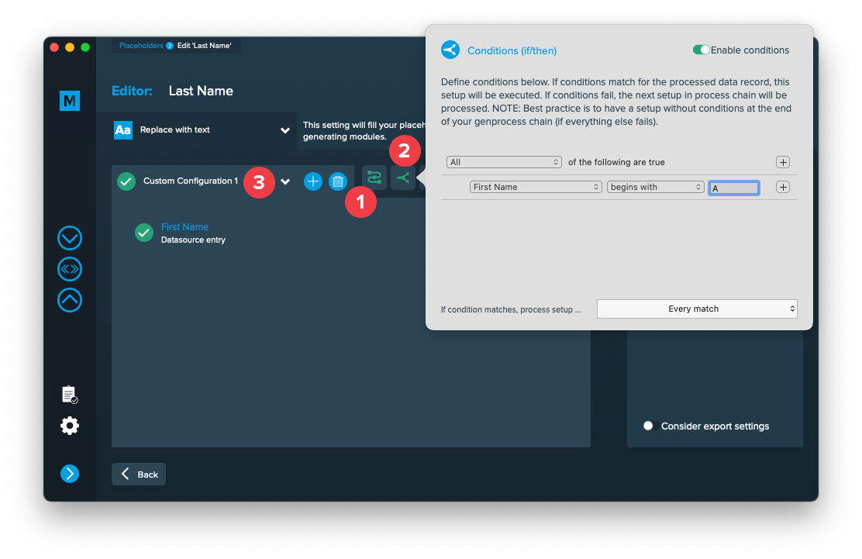This screenshot has width=862, height=559.
Task: Open settings via the gear icon
Action: (x=70, y=426)
